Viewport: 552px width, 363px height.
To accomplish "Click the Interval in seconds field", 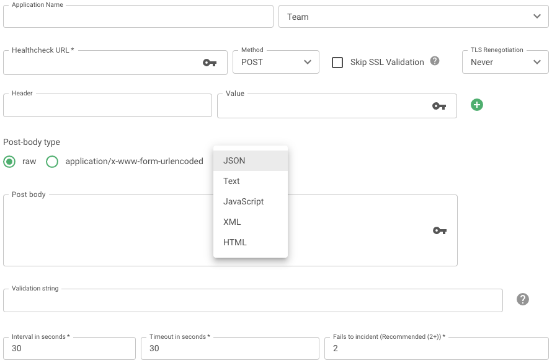I will [x=69, y=348].
